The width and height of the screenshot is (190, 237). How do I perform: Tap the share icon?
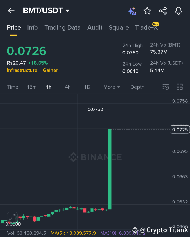(163, 11)
